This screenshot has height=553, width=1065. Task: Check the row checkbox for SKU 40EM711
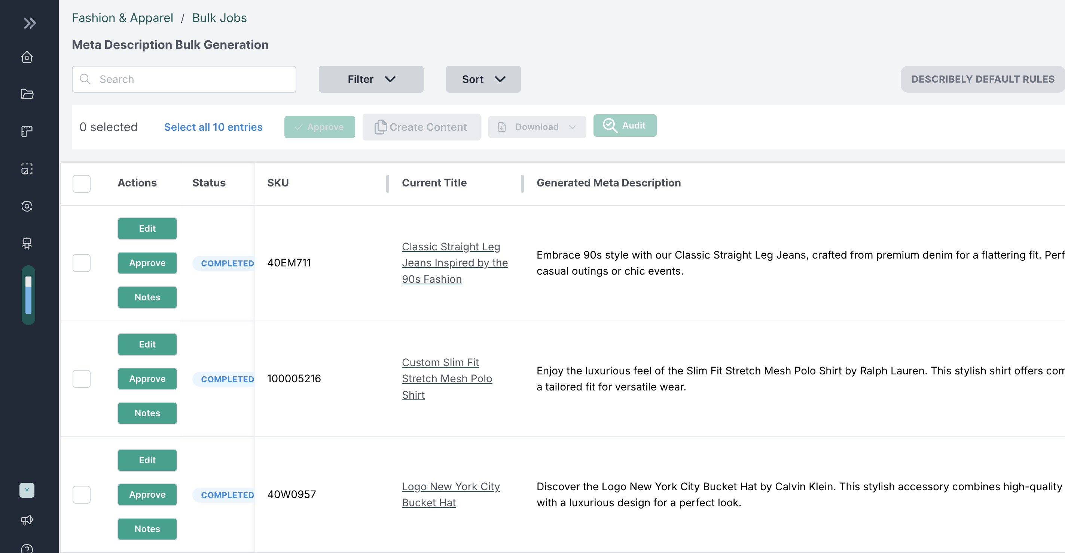point(82,263)
